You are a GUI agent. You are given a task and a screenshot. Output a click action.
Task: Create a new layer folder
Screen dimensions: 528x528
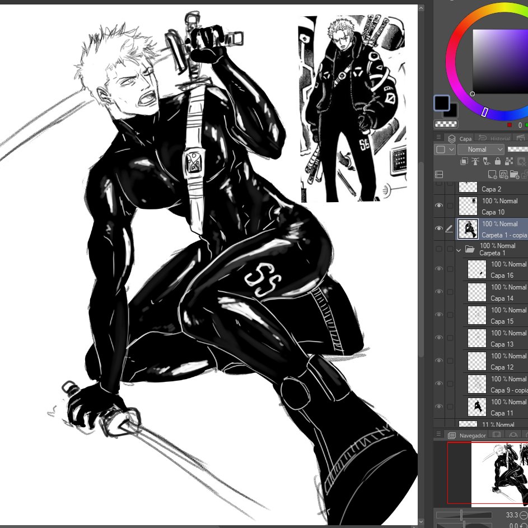point(515,174)
